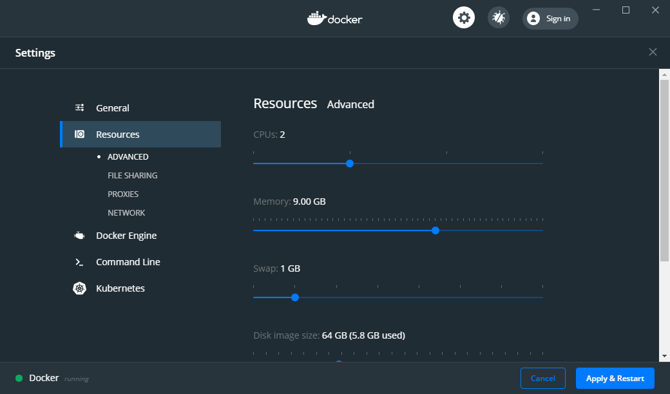Viewport: 670px width, 394px height.
Task: Click the settings gear in the title bar
Action: (x=464, y=17)
